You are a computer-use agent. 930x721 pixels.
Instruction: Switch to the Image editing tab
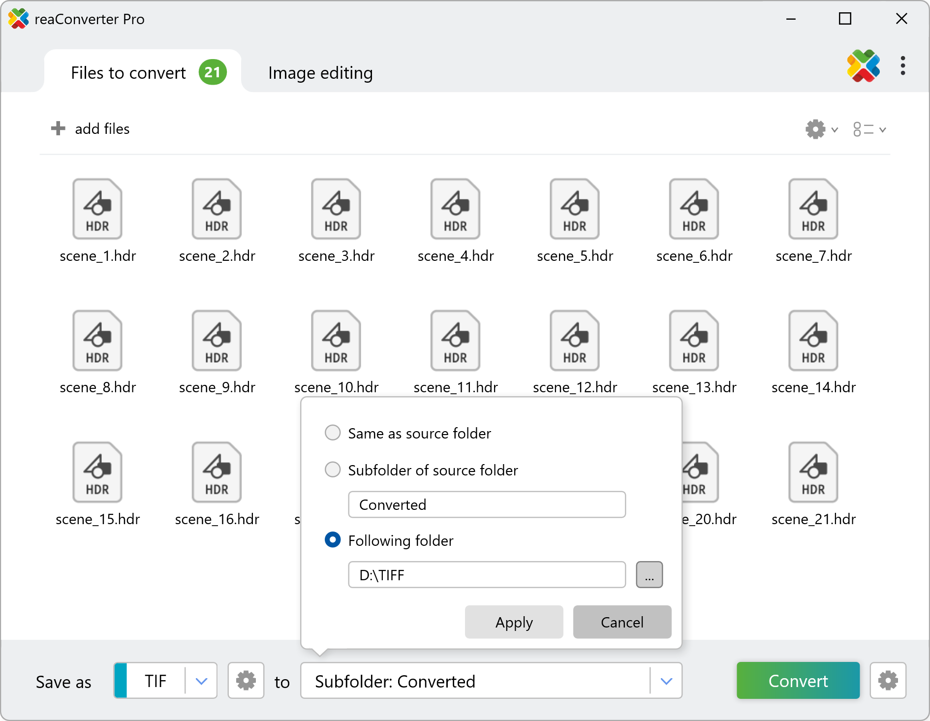320,73
